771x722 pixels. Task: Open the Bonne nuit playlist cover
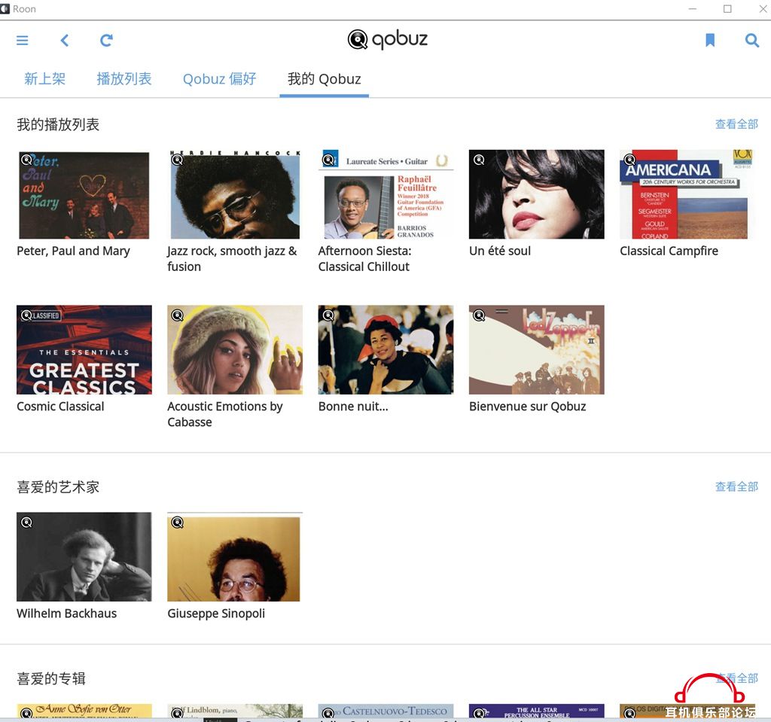pos(385,349)
